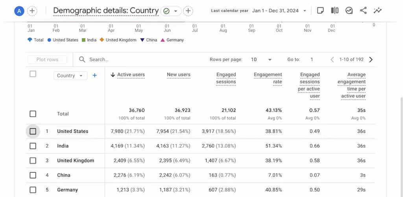403x197 pixels.
Task: Tick the Total row checkbox
Action: [33, 114]
